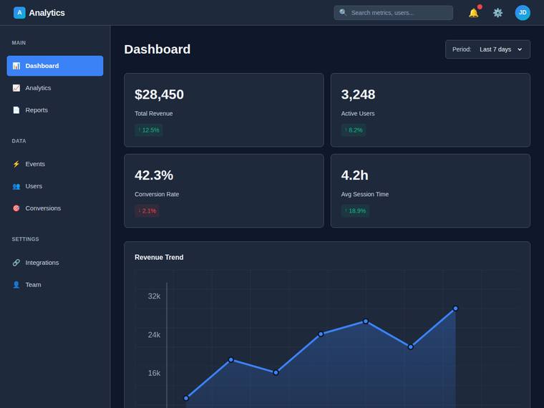The width and height of the screenshot is (544, 408).
Task: Select the 3,248 Active Users card
Action: [x=431, y=110]
